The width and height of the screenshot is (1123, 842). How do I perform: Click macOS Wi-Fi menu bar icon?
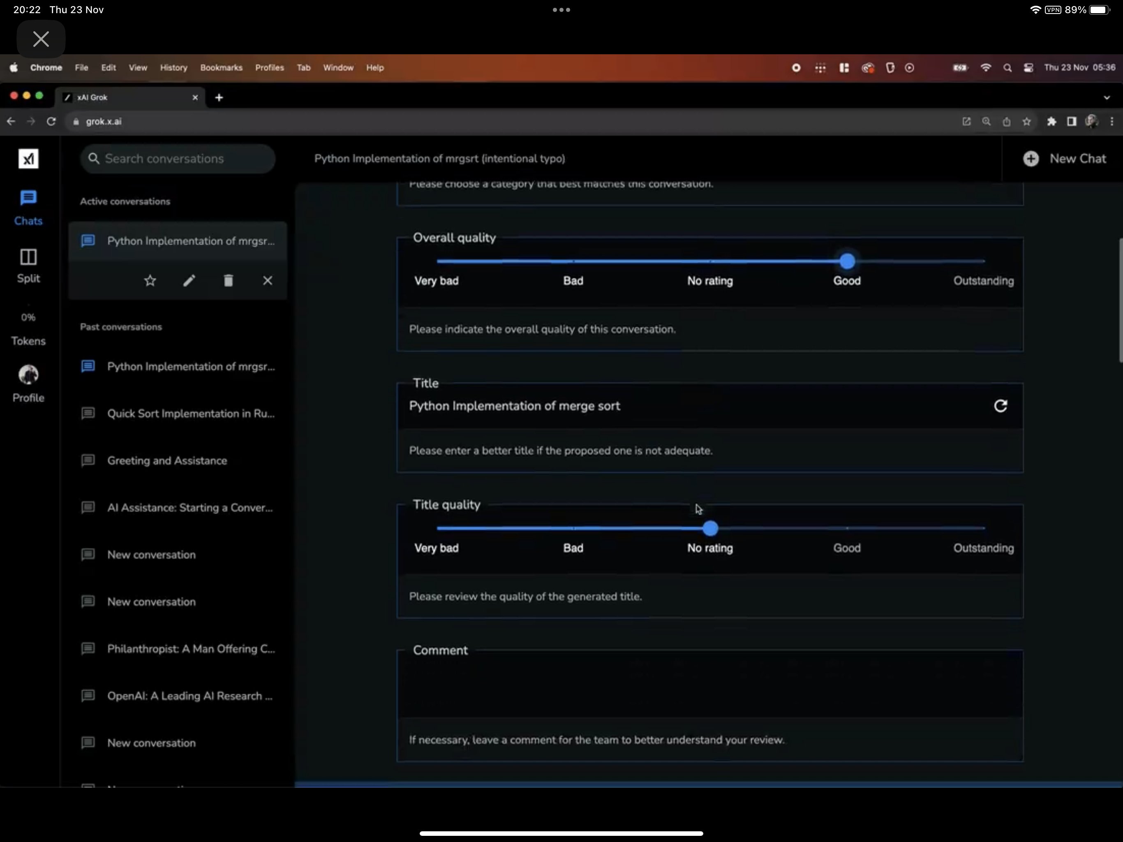(x=985, y=68)
